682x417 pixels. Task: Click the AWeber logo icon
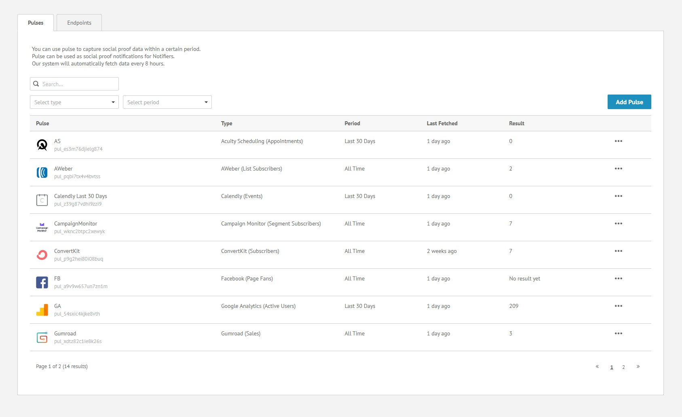[42, 172]
